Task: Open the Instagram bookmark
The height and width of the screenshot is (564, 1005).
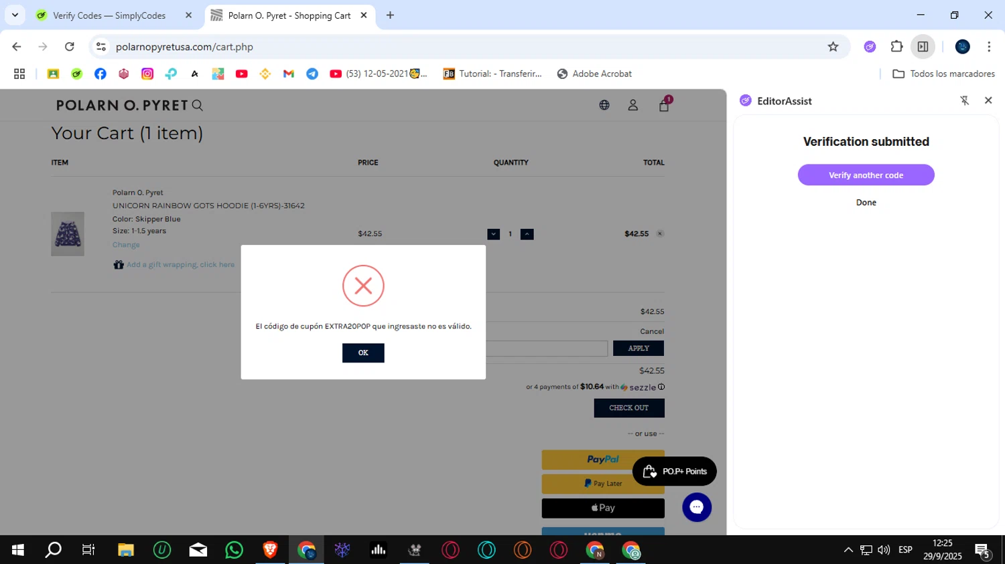Action: point(147,74)
